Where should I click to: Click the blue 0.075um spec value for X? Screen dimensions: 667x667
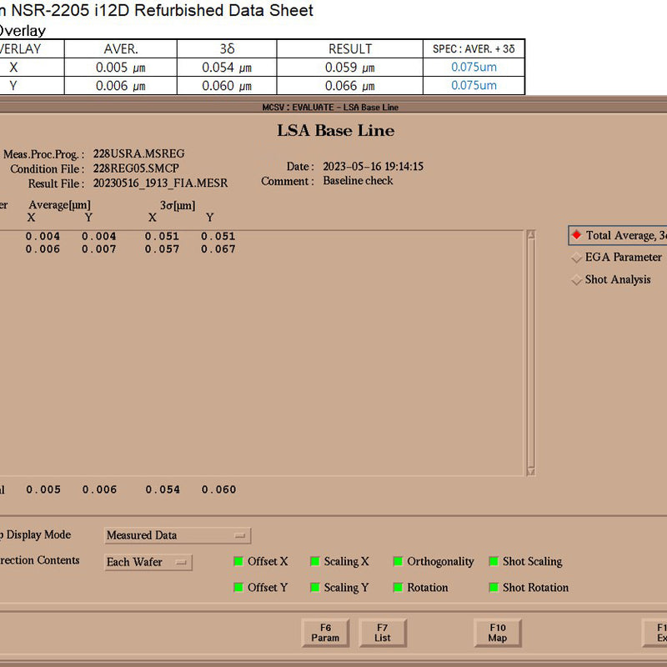click(474, 68)
